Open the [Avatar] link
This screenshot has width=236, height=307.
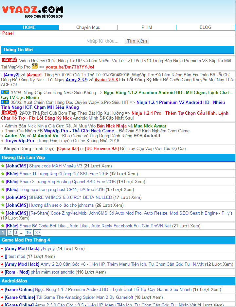(x=34, y=75)
